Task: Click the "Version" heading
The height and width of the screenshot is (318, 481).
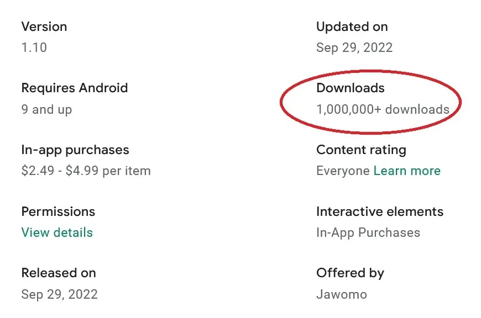Action: 44,26
